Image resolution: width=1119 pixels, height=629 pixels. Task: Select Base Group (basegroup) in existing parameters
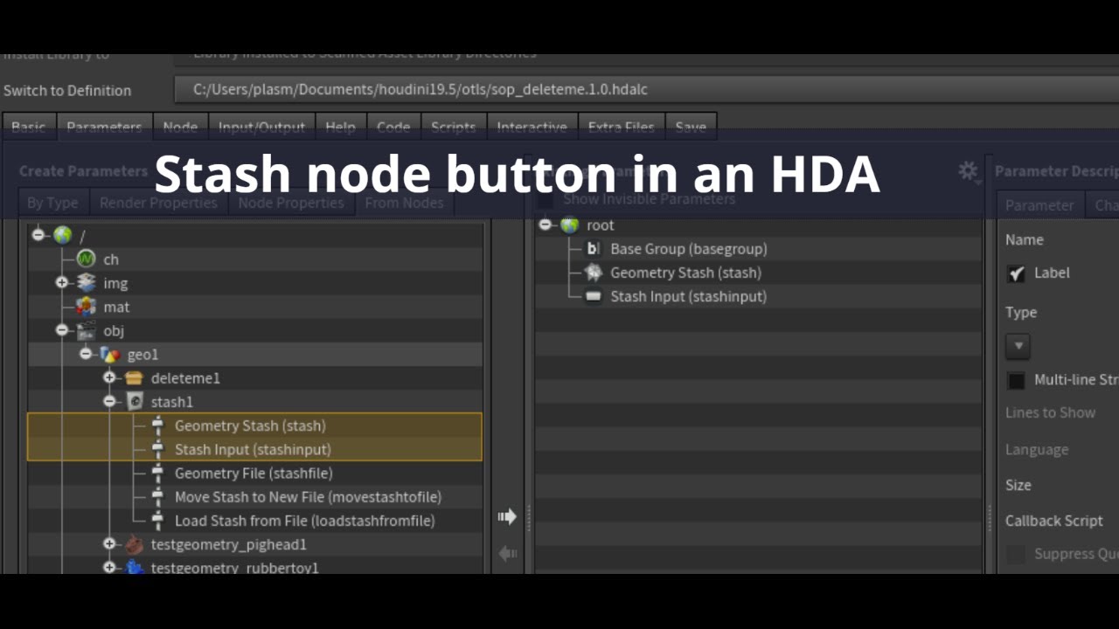[689, 249]
